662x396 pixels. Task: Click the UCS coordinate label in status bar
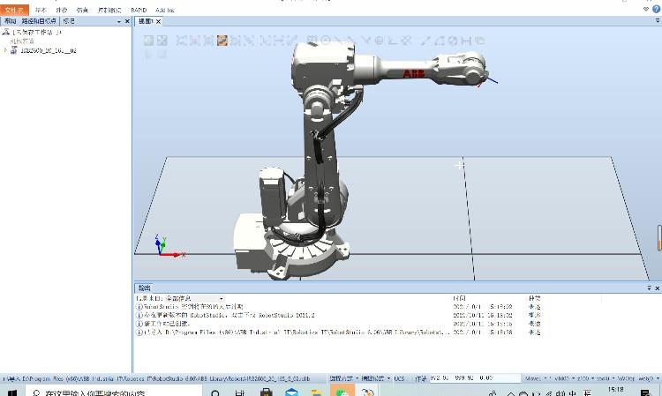pos(399,377)
